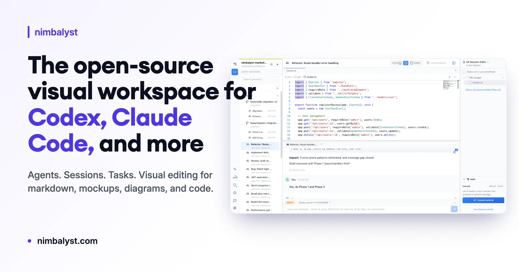Toggle the right side panel icon
Viewport: 519px width, 272px height.
click(454, 63)
